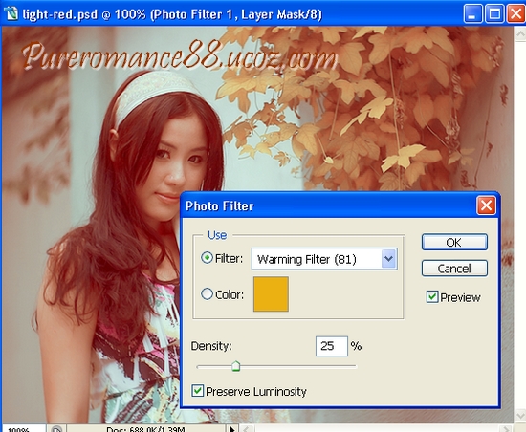Select the Filter radio button
This screenshot has width=526, height=432.
pyautogui.click(x=207, y=258)
